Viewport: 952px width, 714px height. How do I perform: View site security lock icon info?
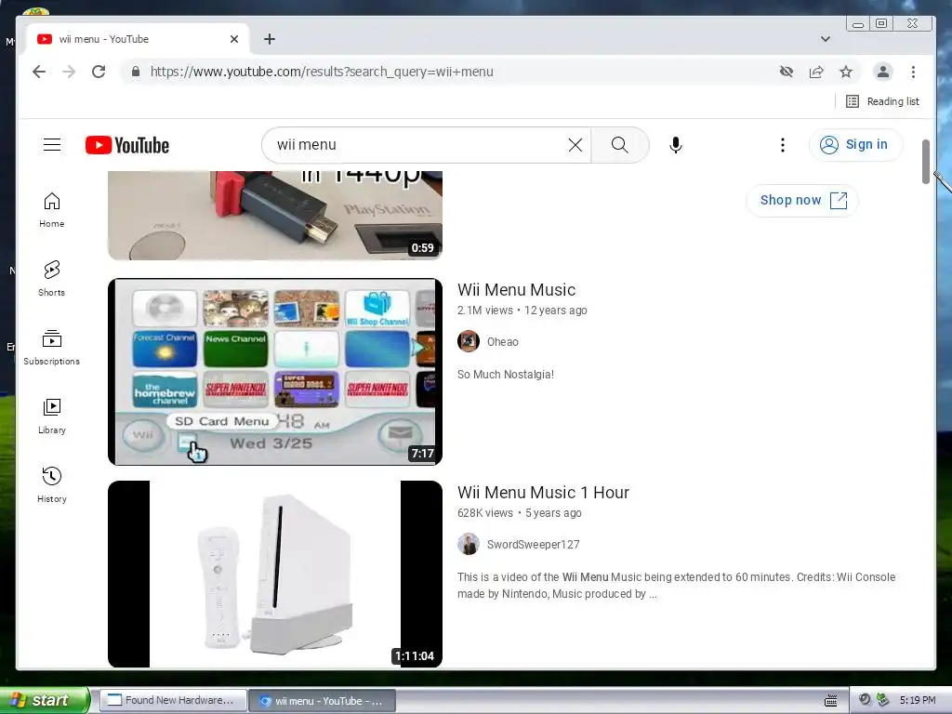[x=136, y=72]
